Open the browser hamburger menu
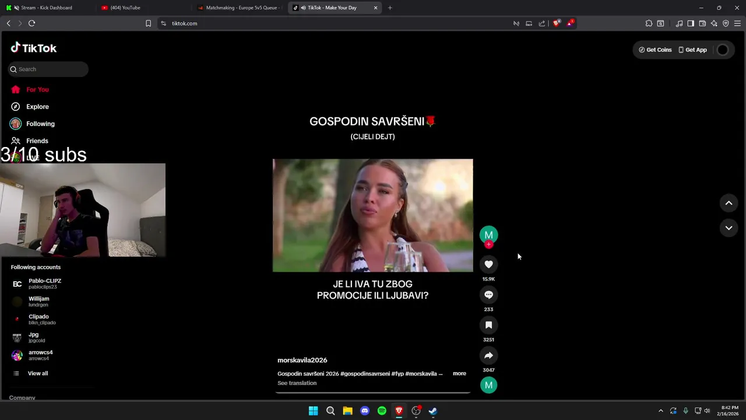Image resolution: width=746 pixels, height=420 pixels. pos(737,23)
